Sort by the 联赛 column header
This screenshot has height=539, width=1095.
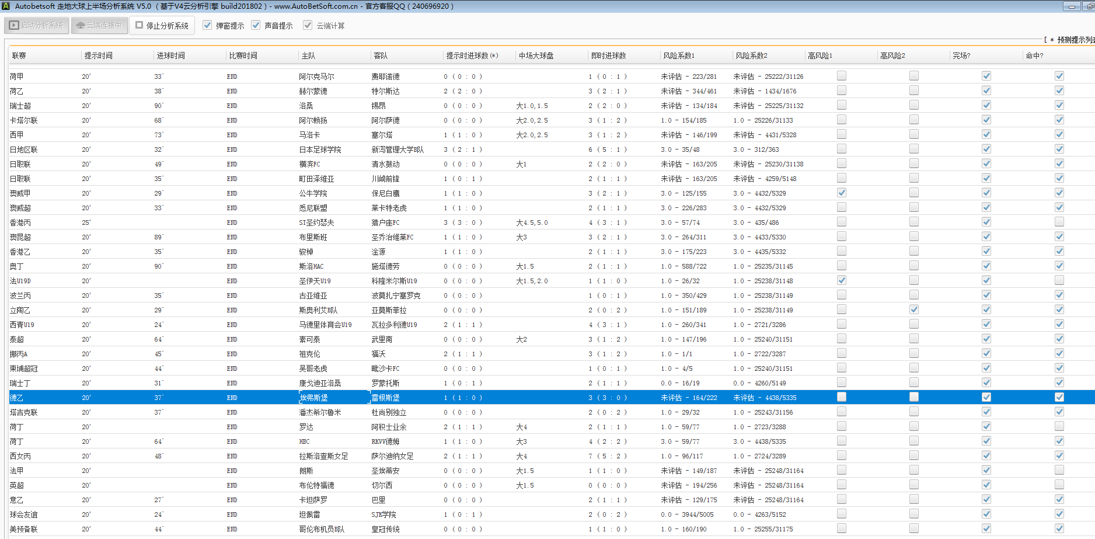19,56
